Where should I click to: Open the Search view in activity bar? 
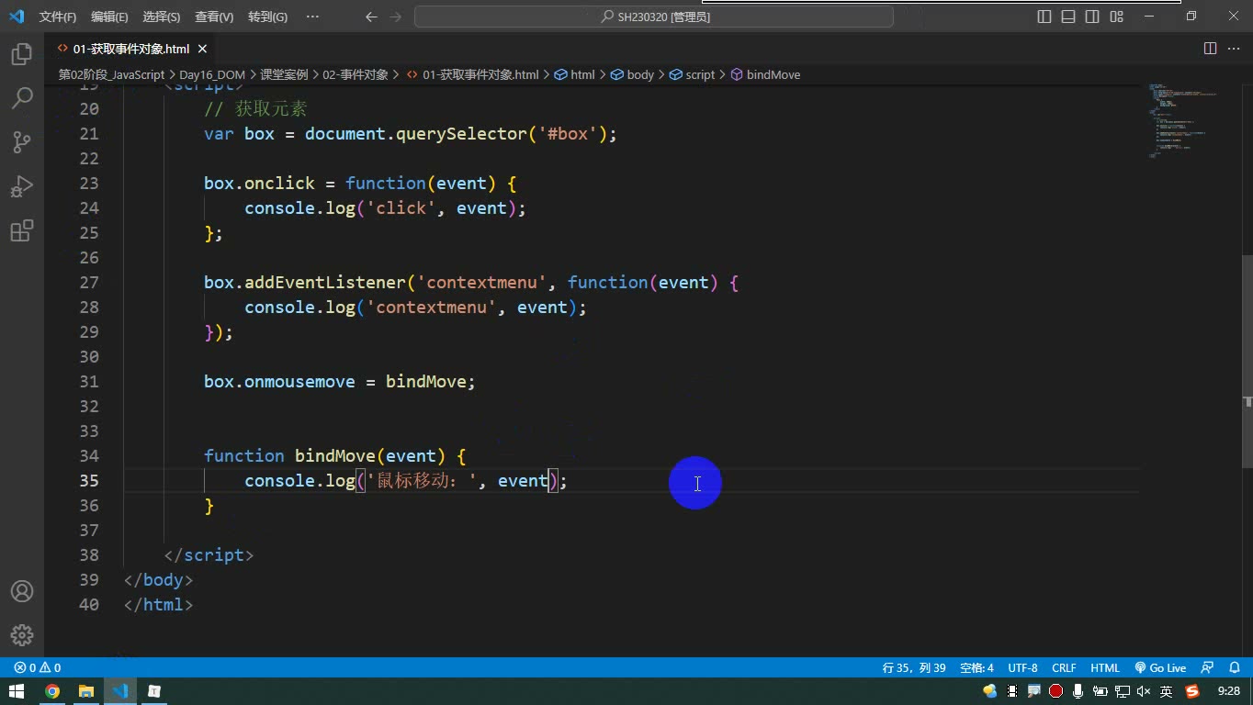[x=22, y=97]
